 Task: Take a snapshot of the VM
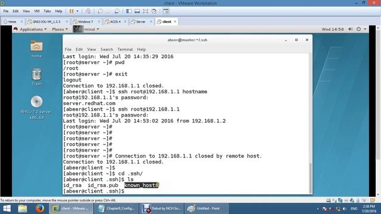100,11
